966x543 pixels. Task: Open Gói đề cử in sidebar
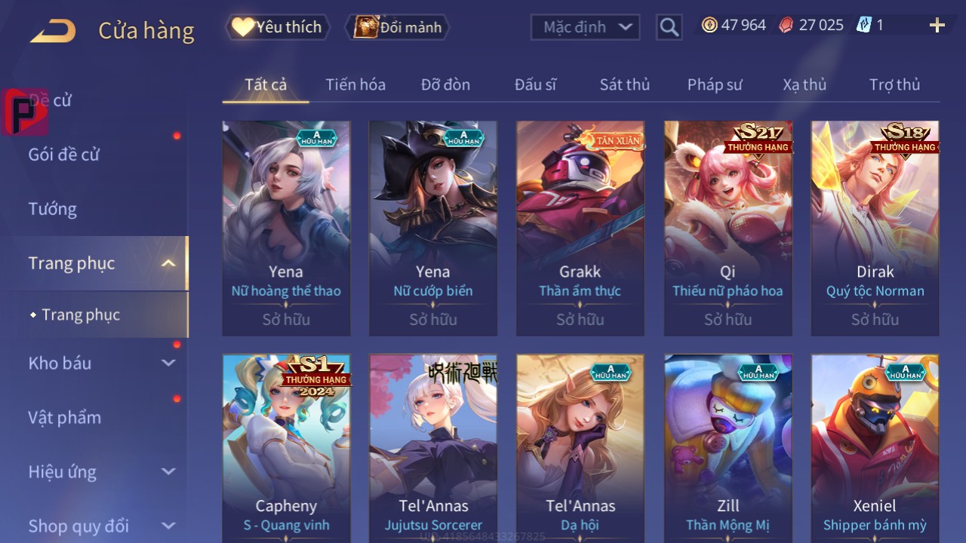click(63, 155)
